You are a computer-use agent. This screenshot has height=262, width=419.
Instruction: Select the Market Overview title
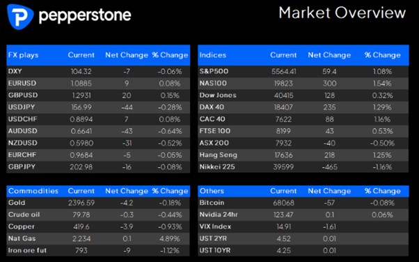click(342, 13)
